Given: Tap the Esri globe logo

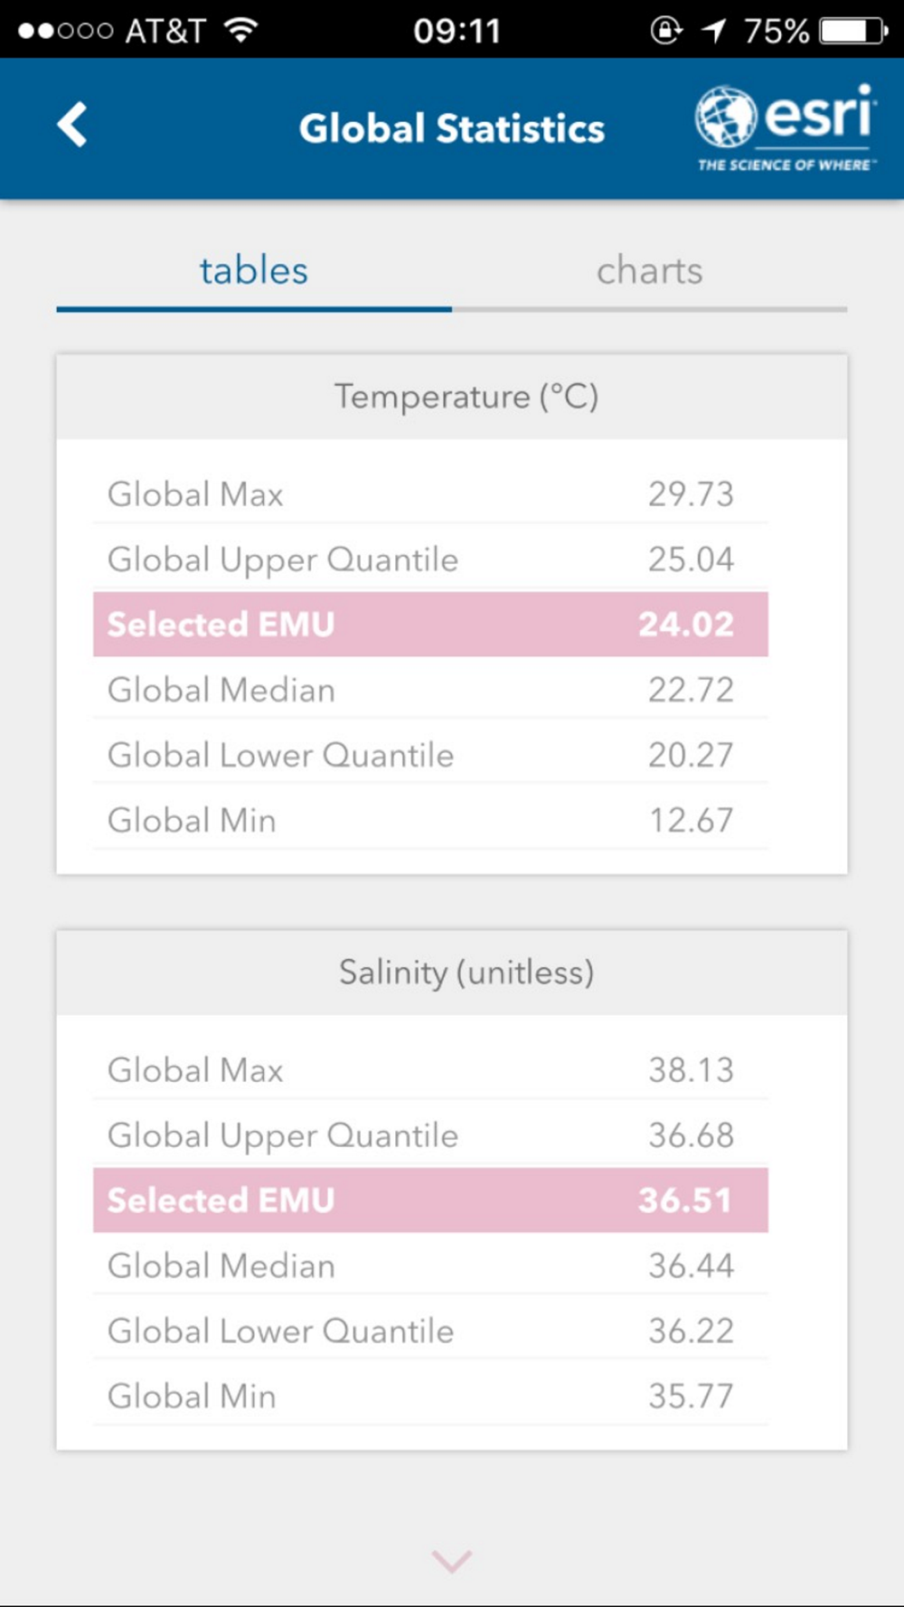Looking at the screenshot, I should [726, 117].
